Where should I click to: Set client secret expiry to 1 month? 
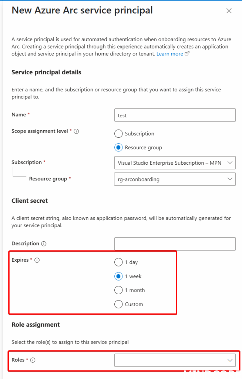pyautogui.click(x=118, y=290)
